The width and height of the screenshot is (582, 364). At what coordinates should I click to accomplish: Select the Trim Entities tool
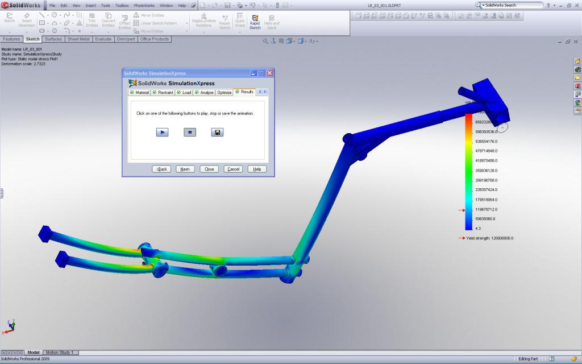[x=92, y=20]
